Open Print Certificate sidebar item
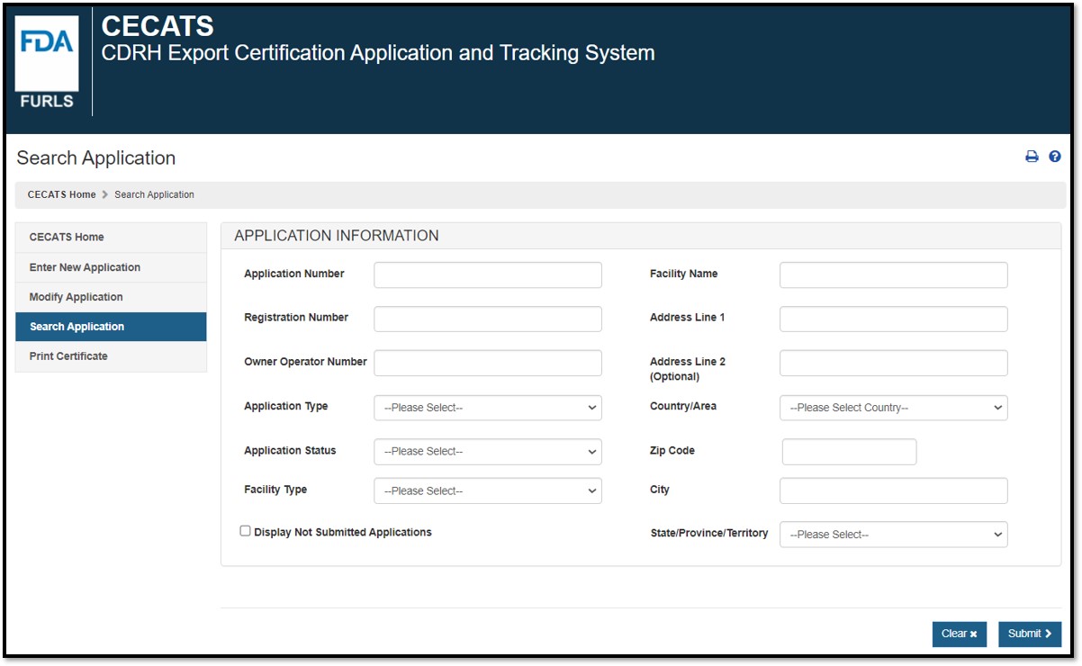This screenshot has height=666, width=1082. point(68,356)
